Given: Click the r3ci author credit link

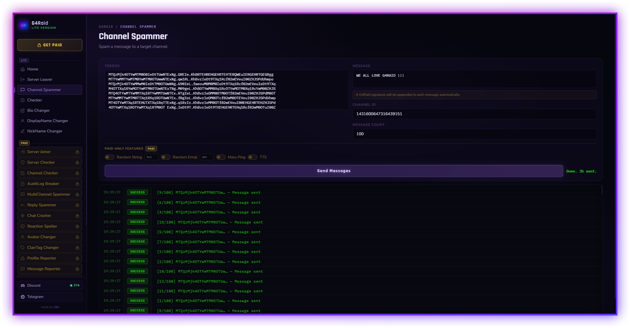Looking at the screenshot, I should (x=56, y=307).
